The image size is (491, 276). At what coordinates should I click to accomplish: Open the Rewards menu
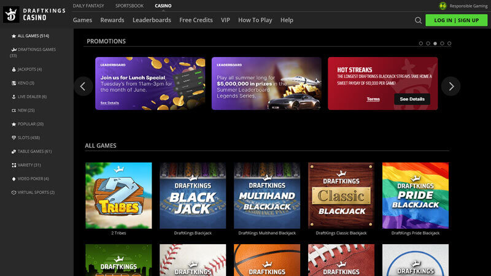pyautogui.click(x=112, y=20)
